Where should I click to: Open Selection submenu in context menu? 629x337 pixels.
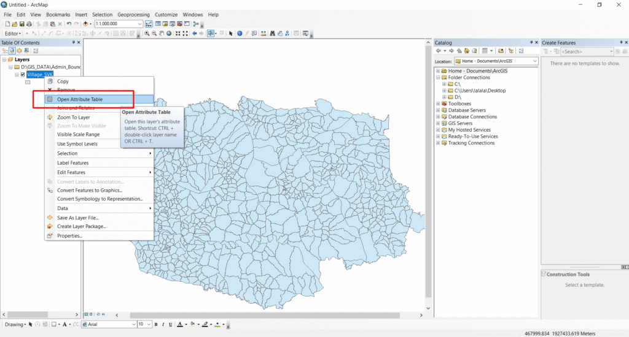point(99,153)
